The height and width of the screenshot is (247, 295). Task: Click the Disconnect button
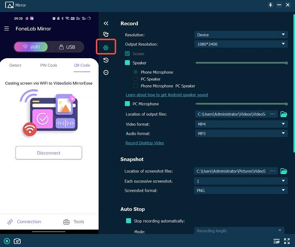click(49, 153)
